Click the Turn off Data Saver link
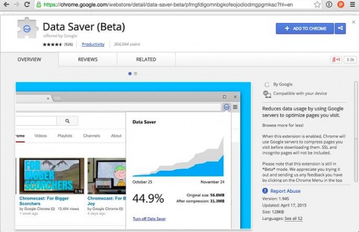The image size is (359, 232). (149, 219)
